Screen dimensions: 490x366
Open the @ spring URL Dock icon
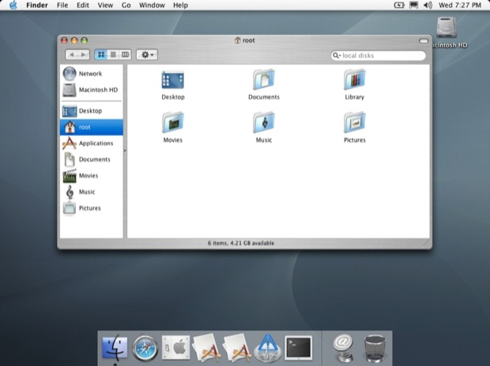click(343, 348)
